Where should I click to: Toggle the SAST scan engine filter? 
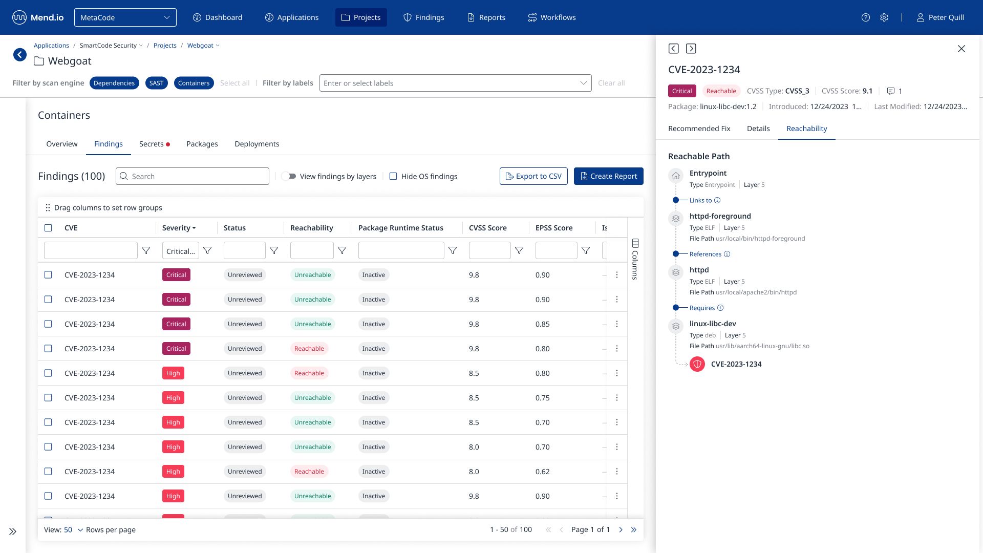(x=157, y=83)
